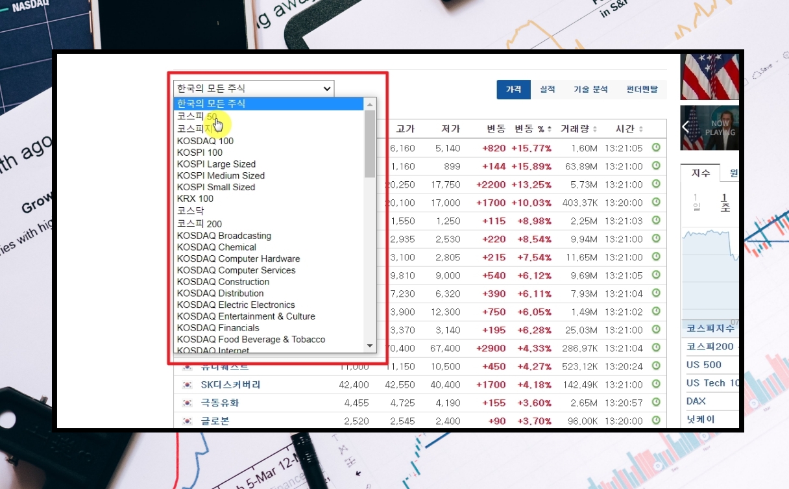Click the Korean flag icon beside 글로본
This screenshot has width=789, height=489.
tap(188, 421)
